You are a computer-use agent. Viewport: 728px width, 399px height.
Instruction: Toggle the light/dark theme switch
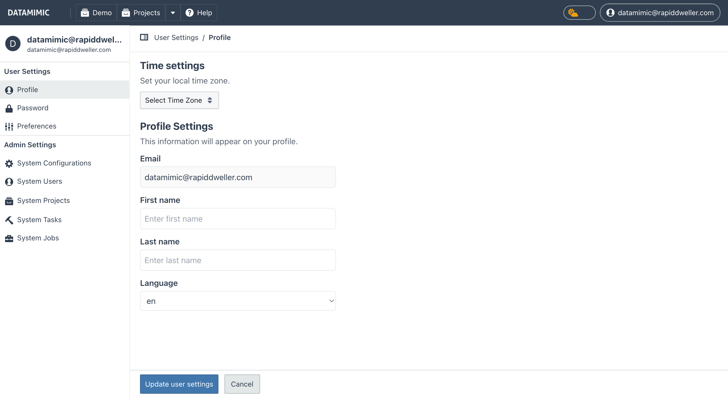[579, 13]
